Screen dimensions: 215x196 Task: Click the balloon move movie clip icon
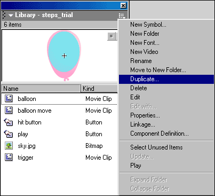9,110
